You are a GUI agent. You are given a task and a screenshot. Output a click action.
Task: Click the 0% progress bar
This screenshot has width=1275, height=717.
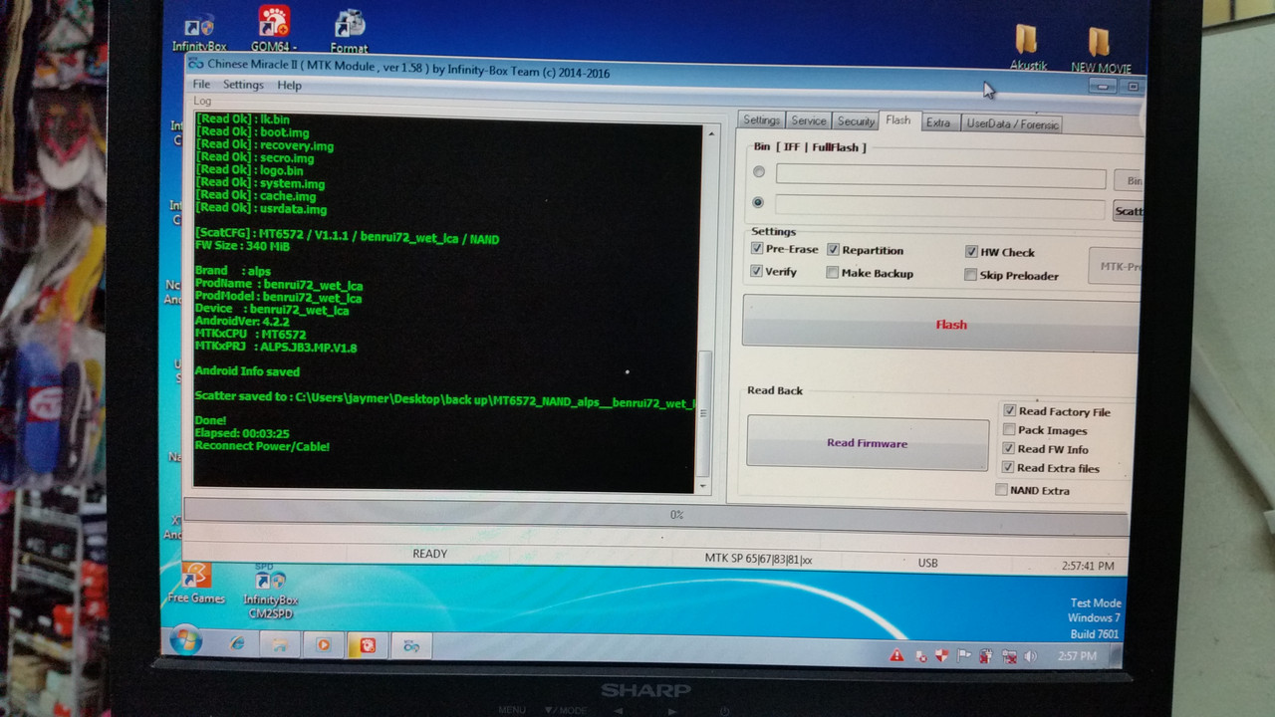pyautogui.click(x=656, y=514)
